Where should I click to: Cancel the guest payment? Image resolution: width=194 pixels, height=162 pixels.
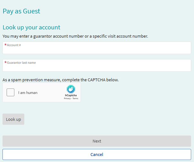pos(97,154)
